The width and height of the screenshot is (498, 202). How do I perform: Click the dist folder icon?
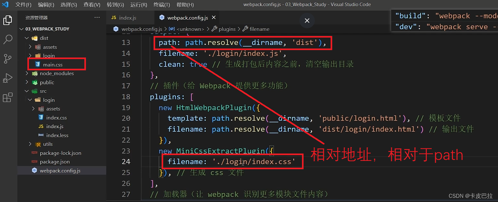coord(34,38)
